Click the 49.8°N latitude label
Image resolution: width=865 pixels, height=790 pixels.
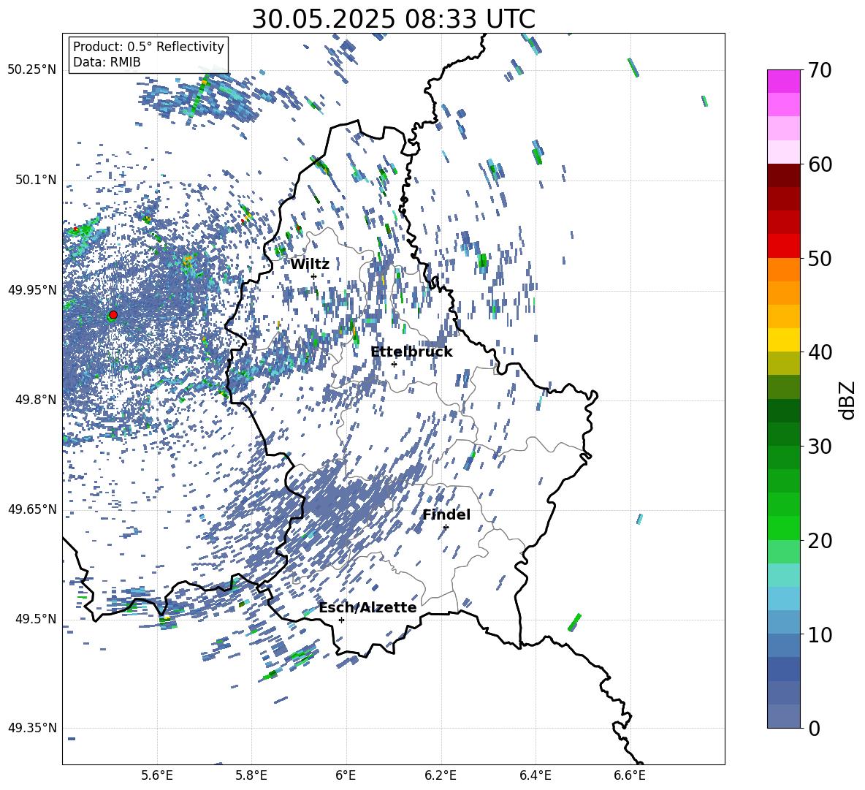[36, 400]
